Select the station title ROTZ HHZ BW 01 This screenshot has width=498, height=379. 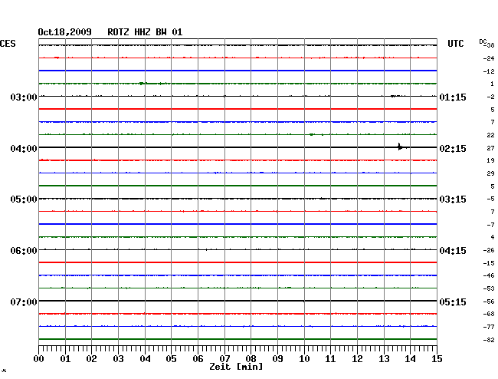click(x=145, y=32)
